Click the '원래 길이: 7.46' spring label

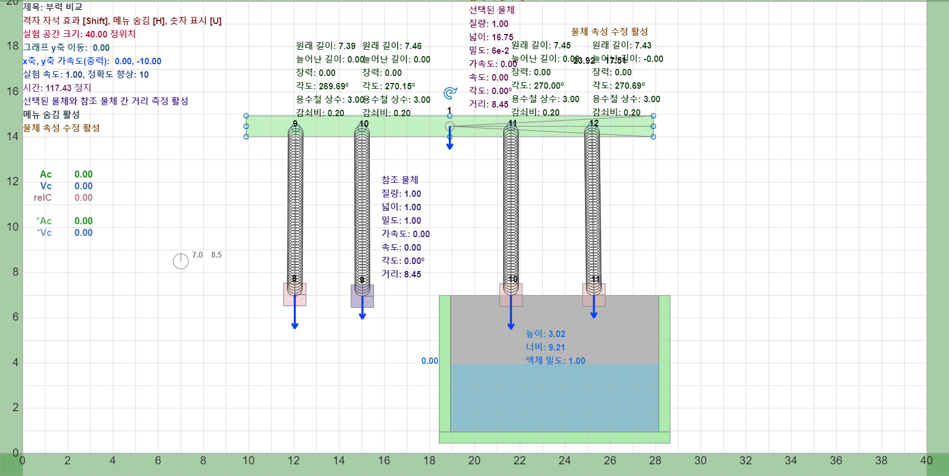pos(392,46)
